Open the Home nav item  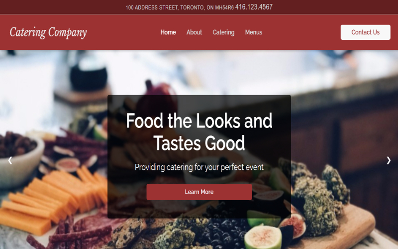168,32
